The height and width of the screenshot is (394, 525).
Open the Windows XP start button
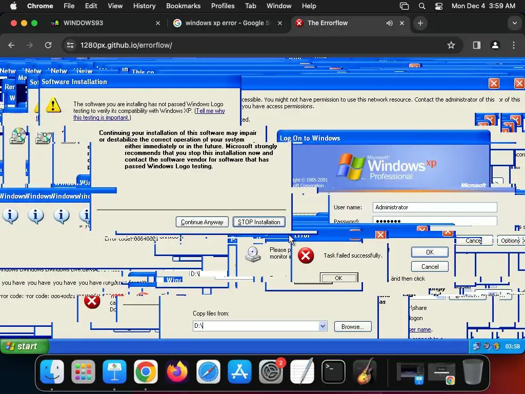(25, 346)
